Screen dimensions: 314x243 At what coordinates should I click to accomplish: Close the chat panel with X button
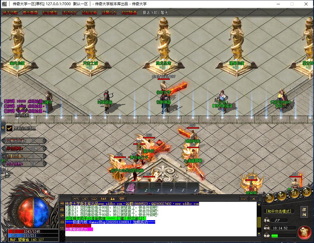(x=254, y=198)
